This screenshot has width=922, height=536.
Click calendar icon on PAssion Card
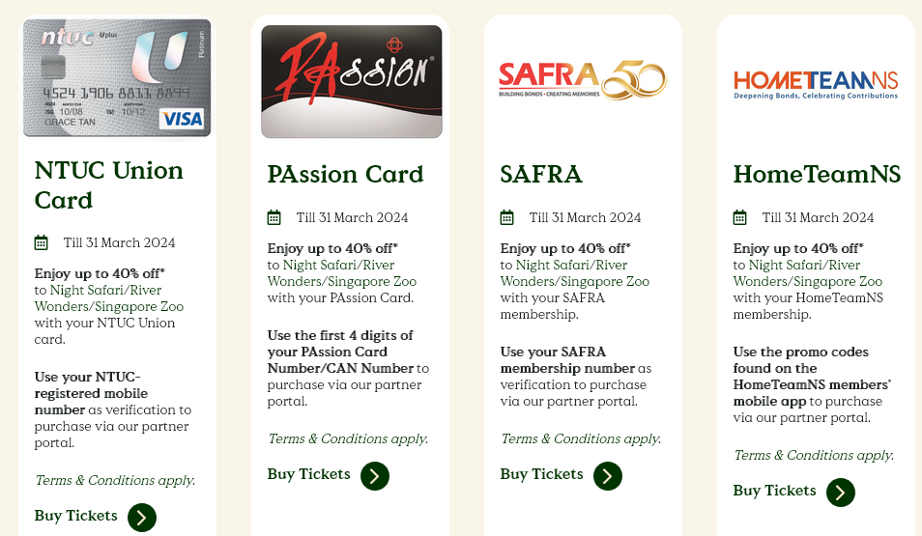(x=274, y=217)
